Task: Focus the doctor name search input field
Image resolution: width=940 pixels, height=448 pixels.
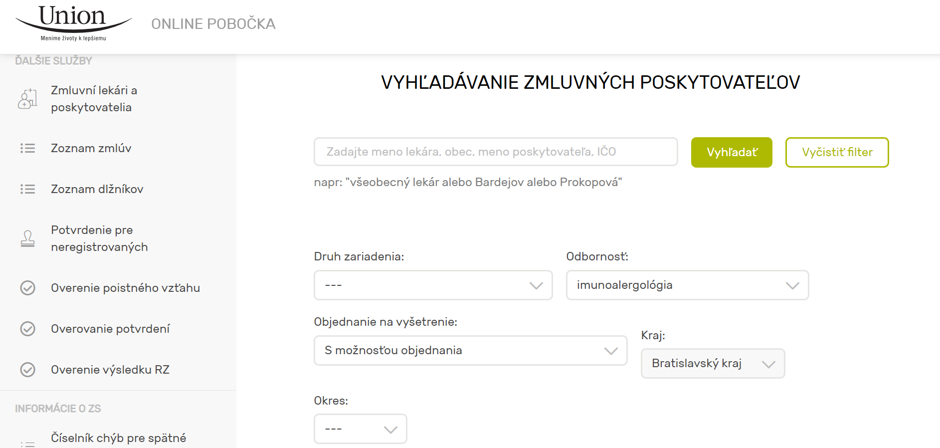Action: [x=495, y=152]
